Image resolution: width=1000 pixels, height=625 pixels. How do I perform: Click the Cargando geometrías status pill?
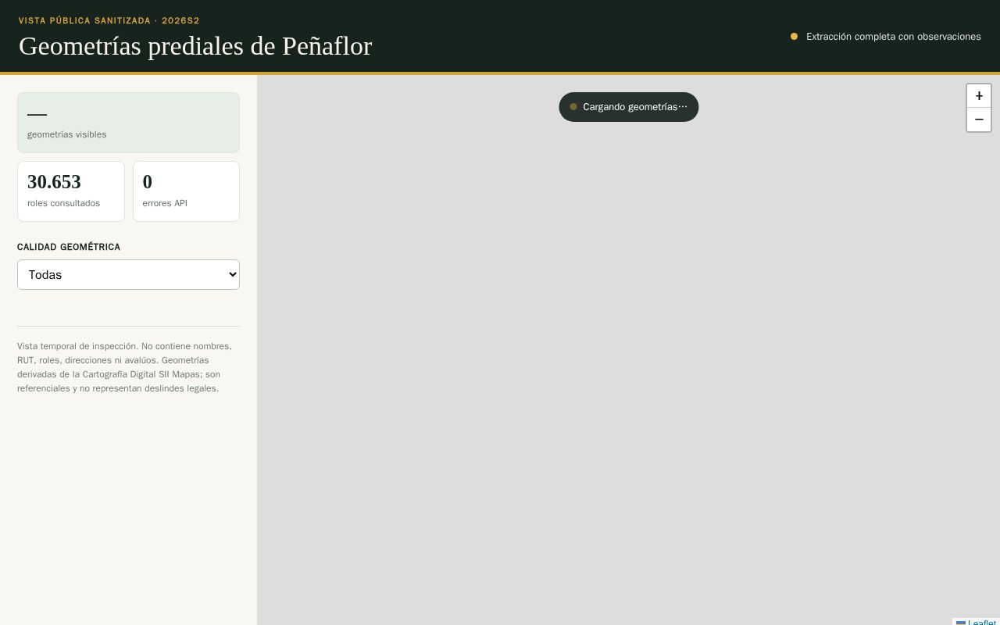coord(629,107)
